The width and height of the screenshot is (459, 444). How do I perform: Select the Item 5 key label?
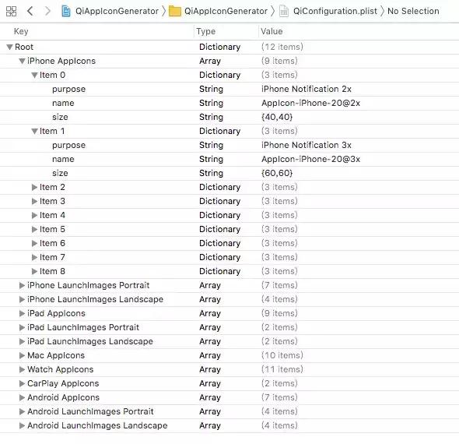click(52, 229)
